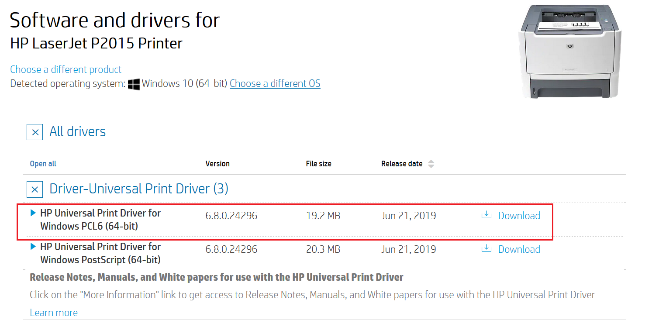Click the "Release date" column header
This screenshot has height=320, width=659.
(x=402, y=164)
